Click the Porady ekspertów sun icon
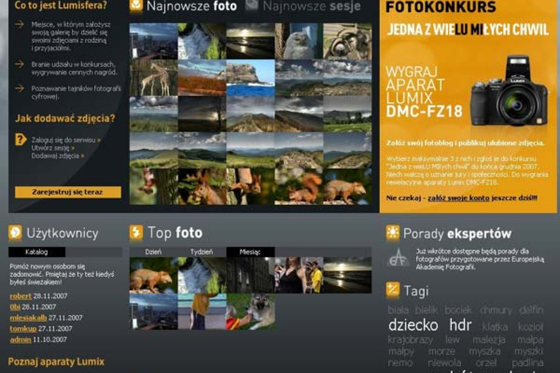 (392, 233)
